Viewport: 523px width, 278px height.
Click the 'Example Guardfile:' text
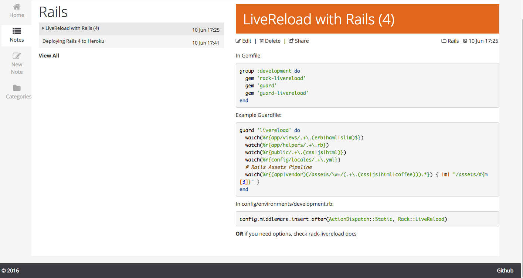259,115
